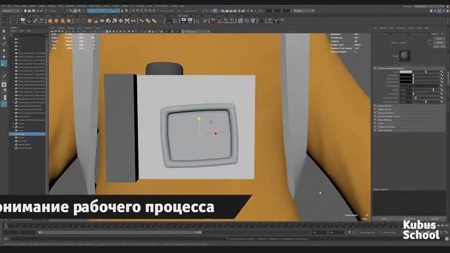Select the Rotate tool in the toolbox
The height and width of the screenshot is (253, 450).
point(4,56)
